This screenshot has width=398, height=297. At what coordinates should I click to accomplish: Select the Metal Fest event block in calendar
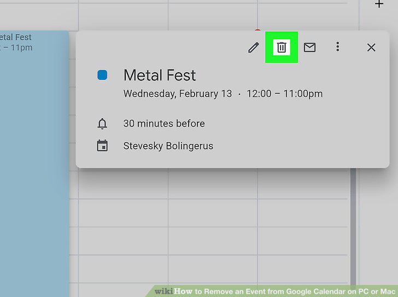pyautogui.click(x=34, y=164)
